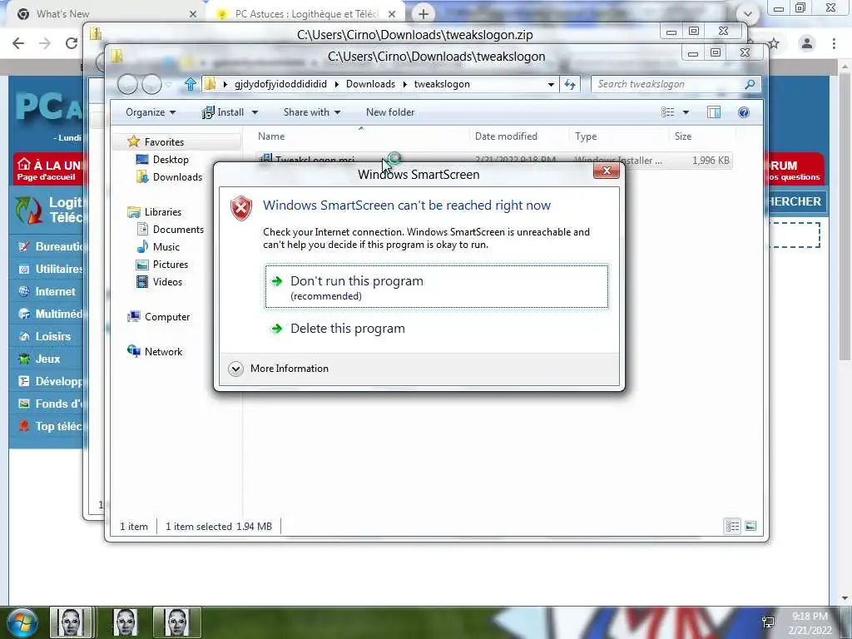Open the Organize menu in Explorer

click(151, 112)
